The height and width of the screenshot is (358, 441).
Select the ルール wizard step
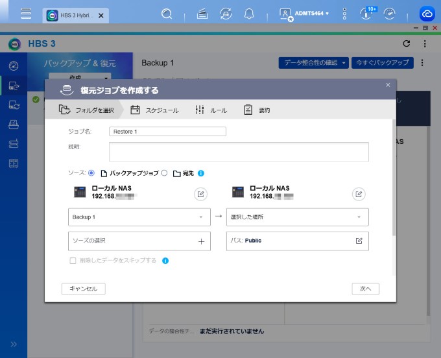211,110
